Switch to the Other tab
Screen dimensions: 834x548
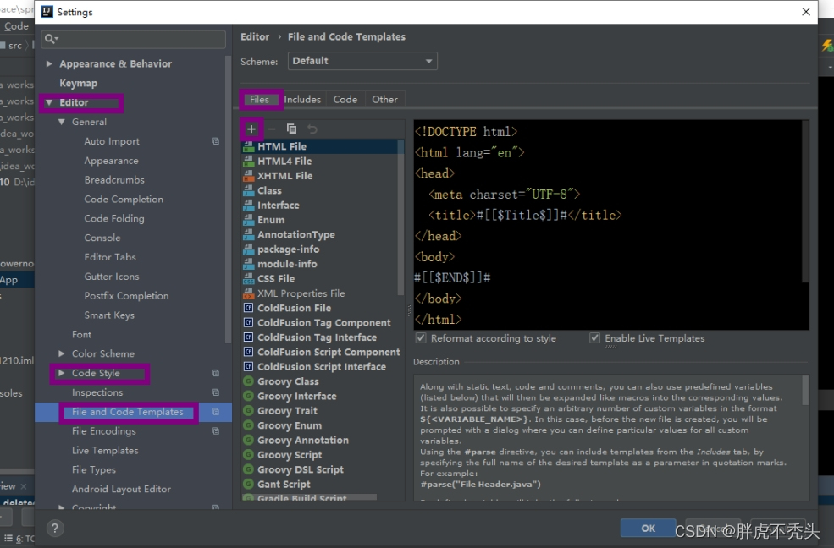pyautogui.click(x=384, y=100)
